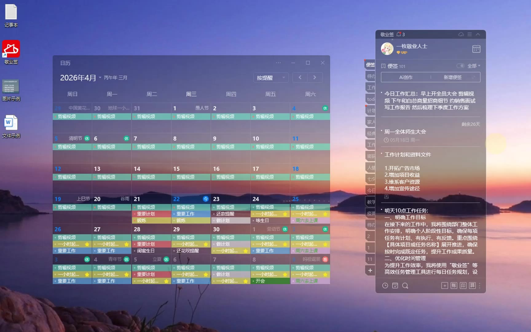Viewport: 531px width, 332px height.
Task: Open the completed tasks checkbox-calendar icon
Action: point(395,286)
